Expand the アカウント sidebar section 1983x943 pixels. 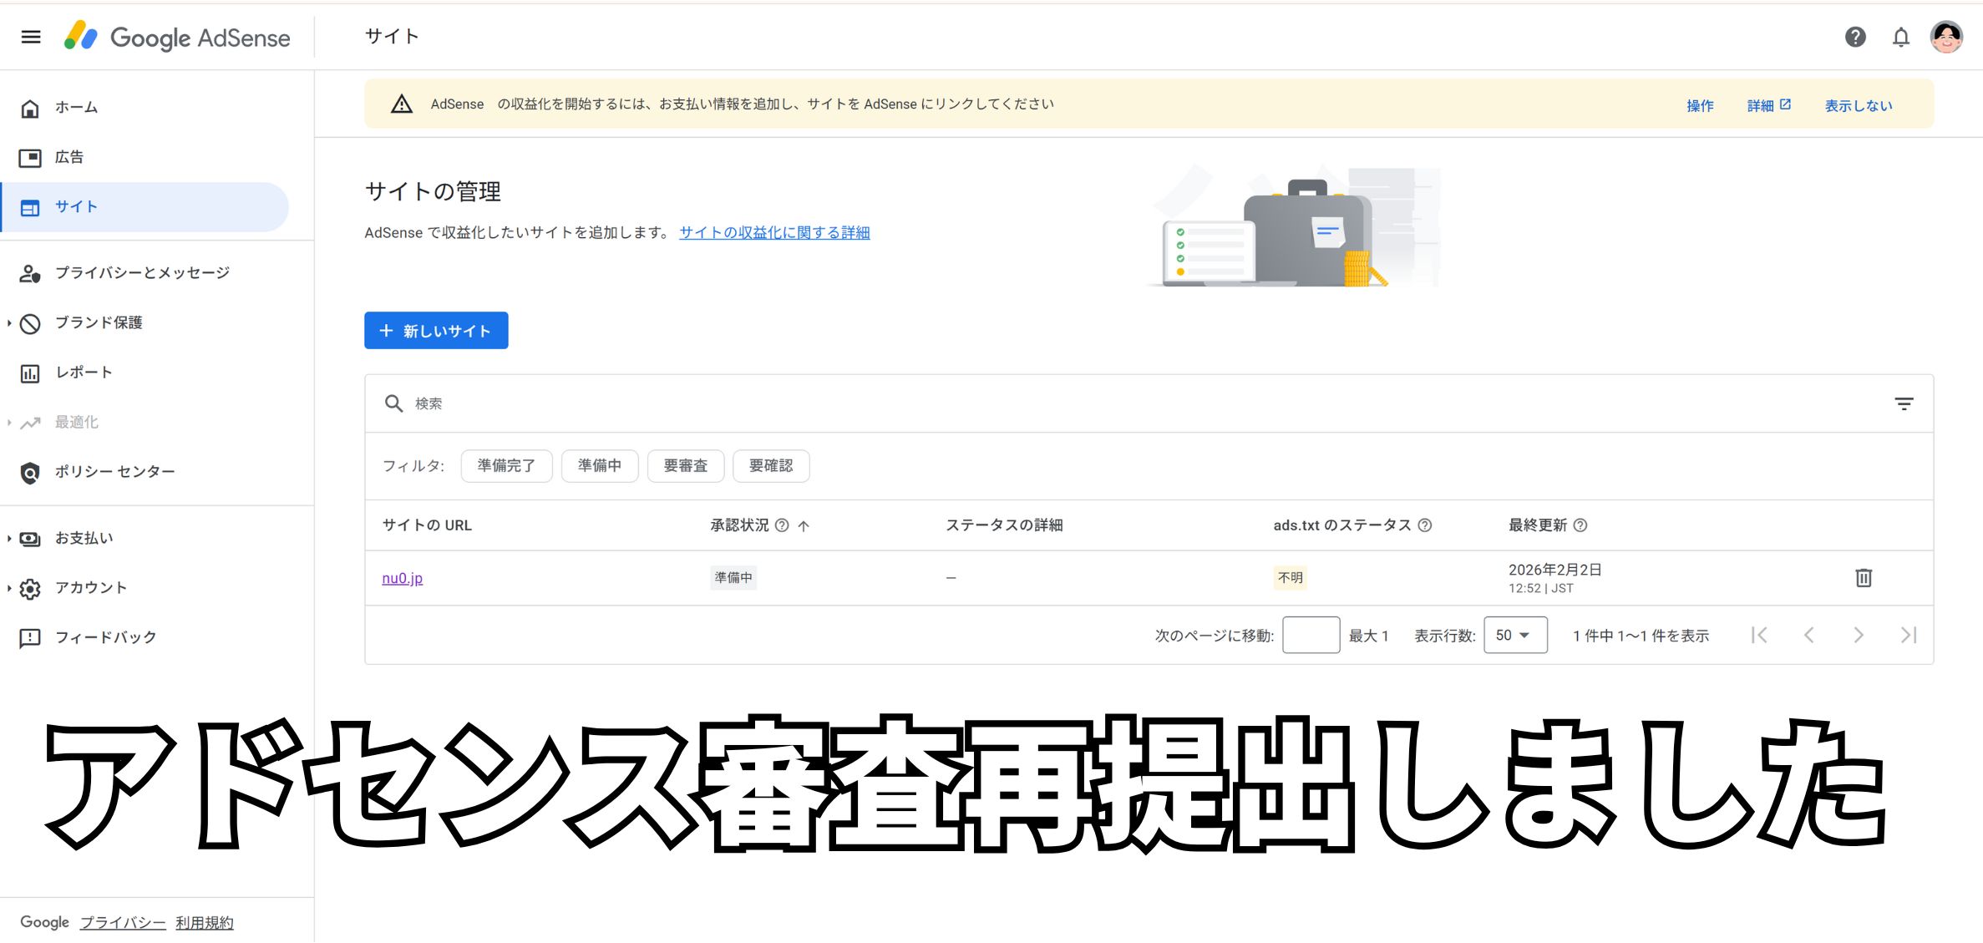tap(89, 587)
